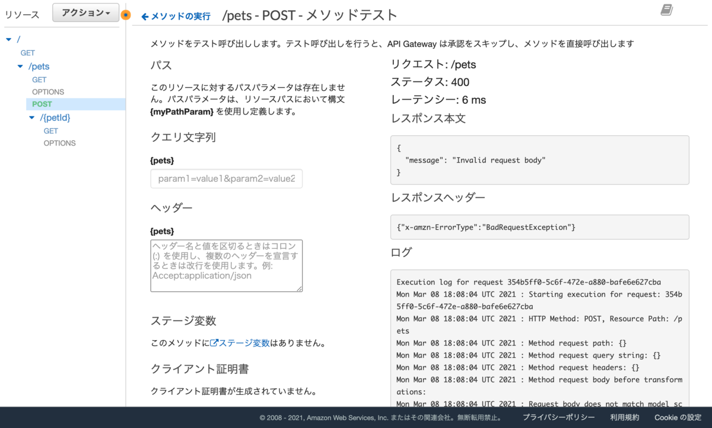
Task: Click the レーテンシー: 6 ms text
Action: 439,100
